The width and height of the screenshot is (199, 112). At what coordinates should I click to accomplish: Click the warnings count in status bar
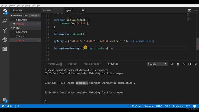[x=9, y=106]
